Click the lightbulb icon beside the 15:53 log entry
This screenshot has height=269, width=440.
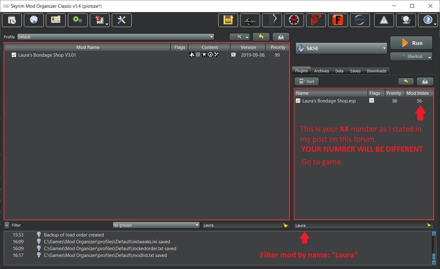pyautogui.click(x=39, y=235)
